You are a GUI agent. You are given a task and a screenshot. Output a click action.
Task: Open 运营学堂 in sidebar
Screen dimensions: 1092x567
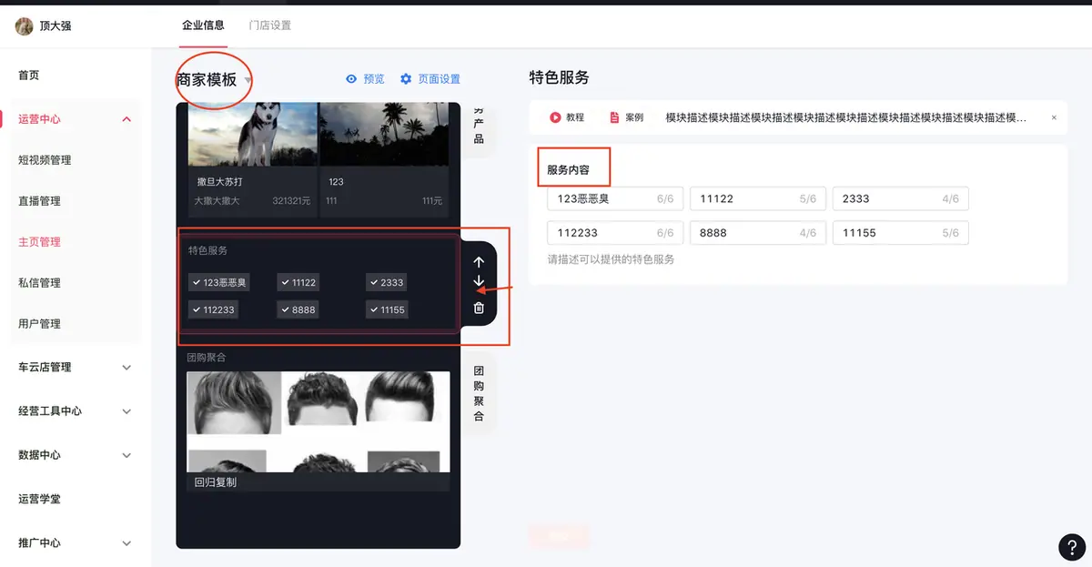point(39,500)
